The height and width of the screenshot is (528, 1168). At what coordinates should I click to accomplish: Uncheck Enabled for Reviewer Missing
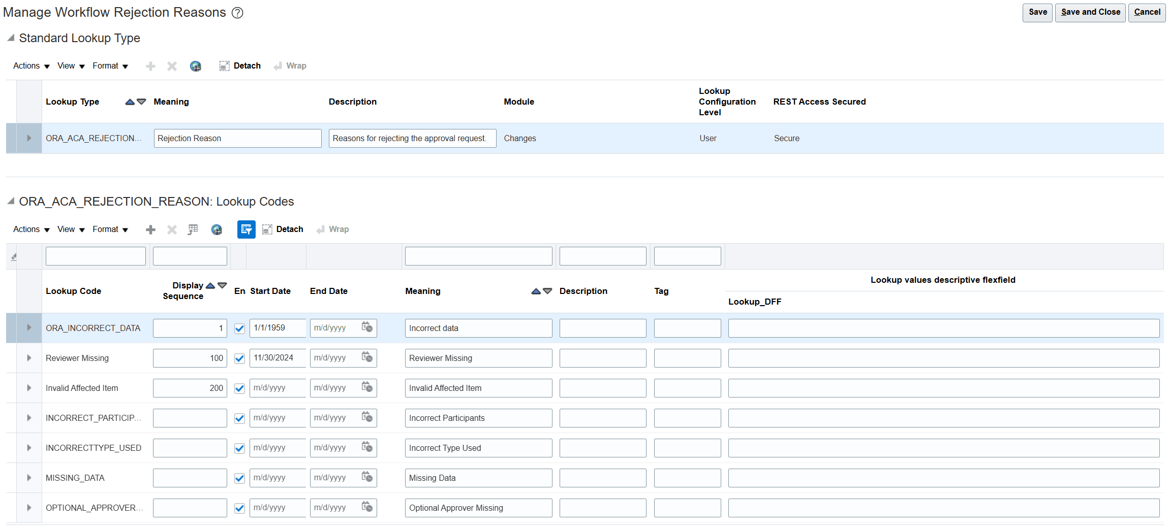pyautogui.click(x=239, y=358)
